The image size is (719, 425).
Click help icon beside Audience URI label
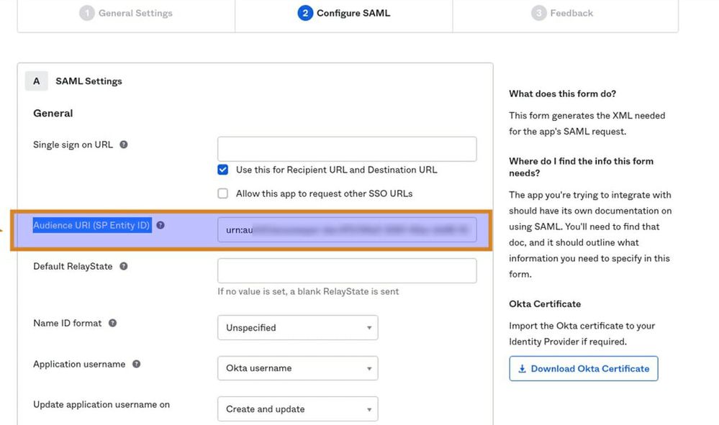(160, 225)
